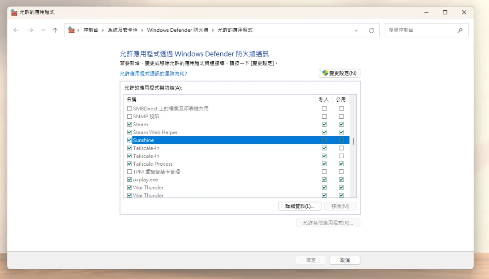Click the firewall icon in address bar
Image resolution: width=489 pixels, height=279 pixels.
71,30
